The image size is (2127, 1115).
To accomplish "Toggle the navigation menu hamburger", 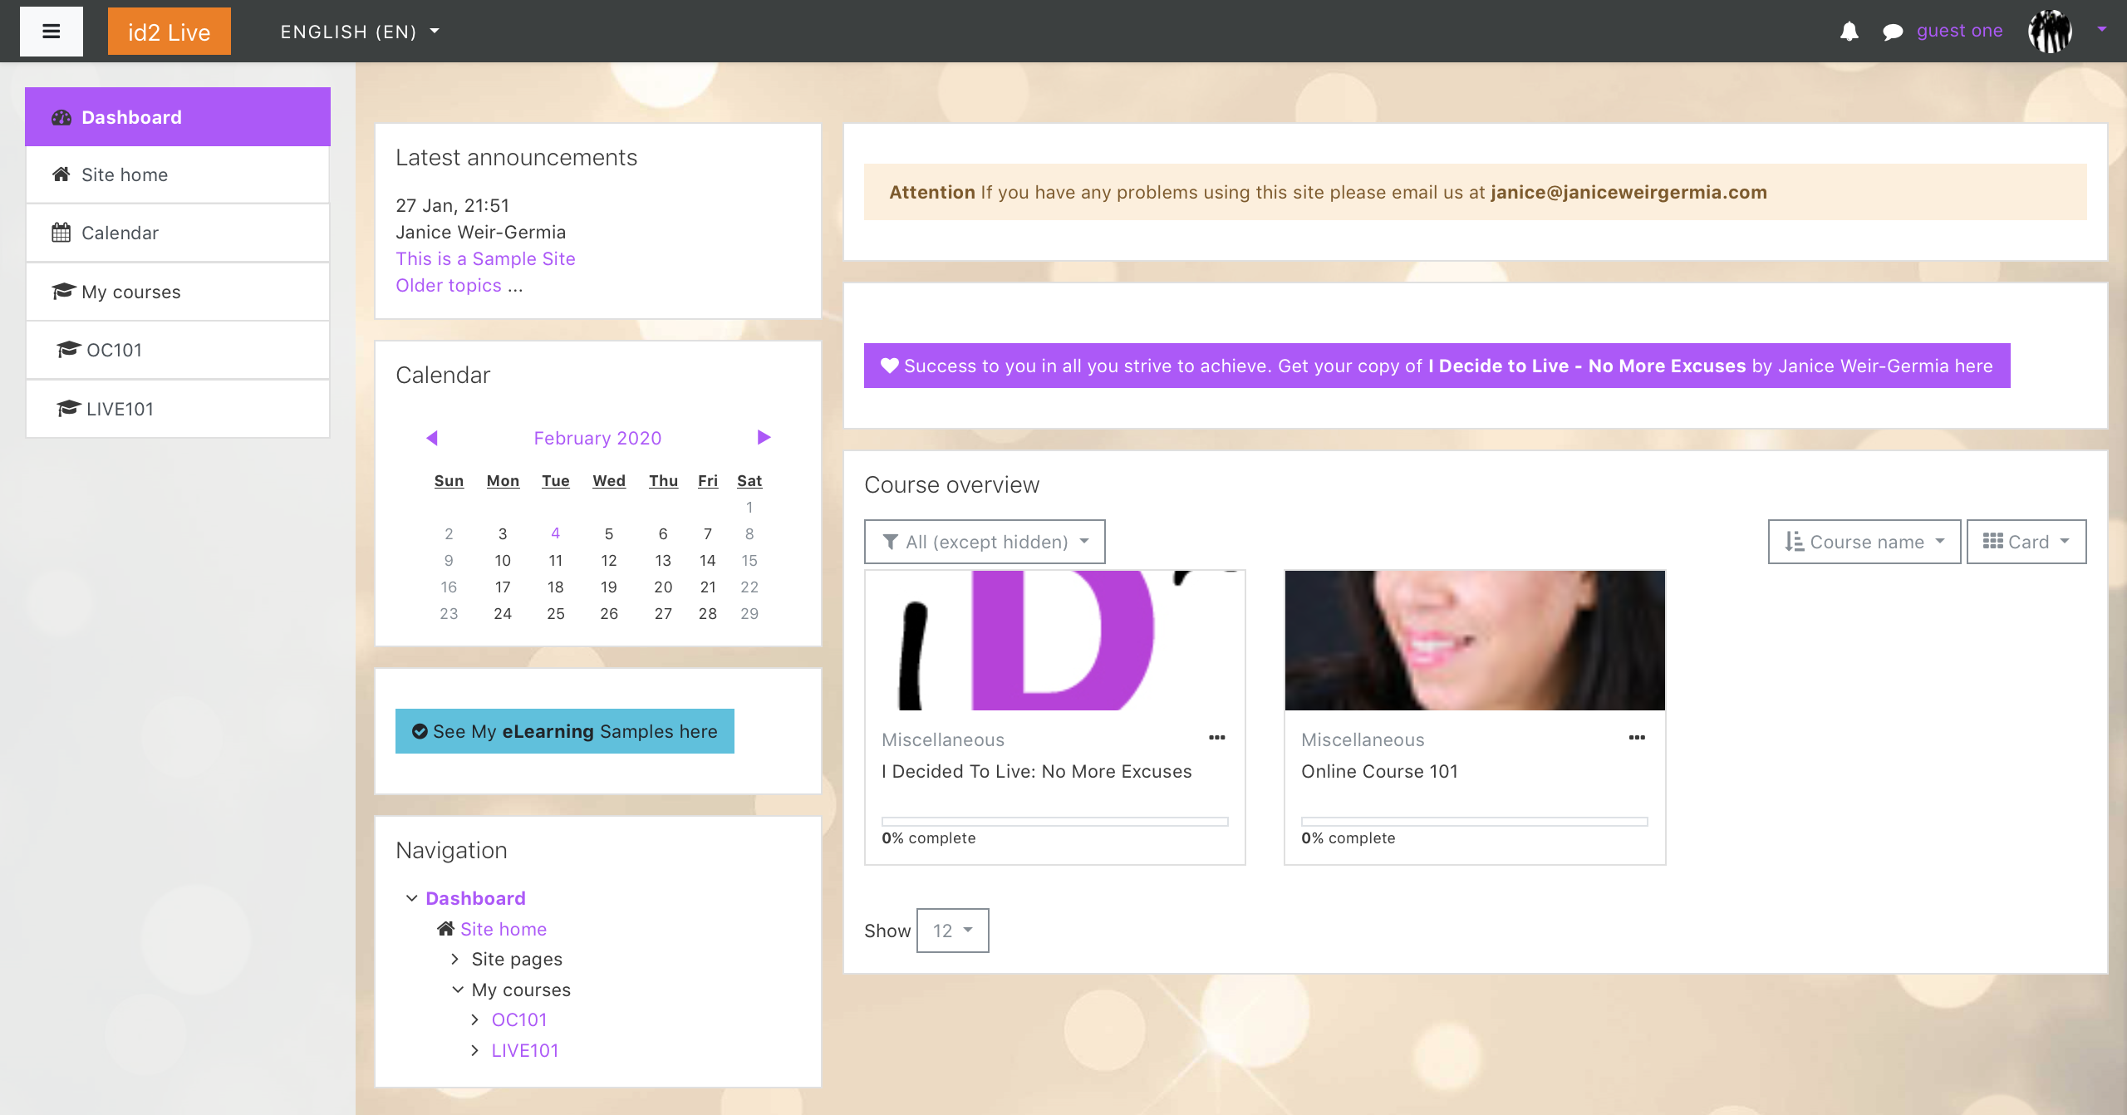I will tap(49, 31).
